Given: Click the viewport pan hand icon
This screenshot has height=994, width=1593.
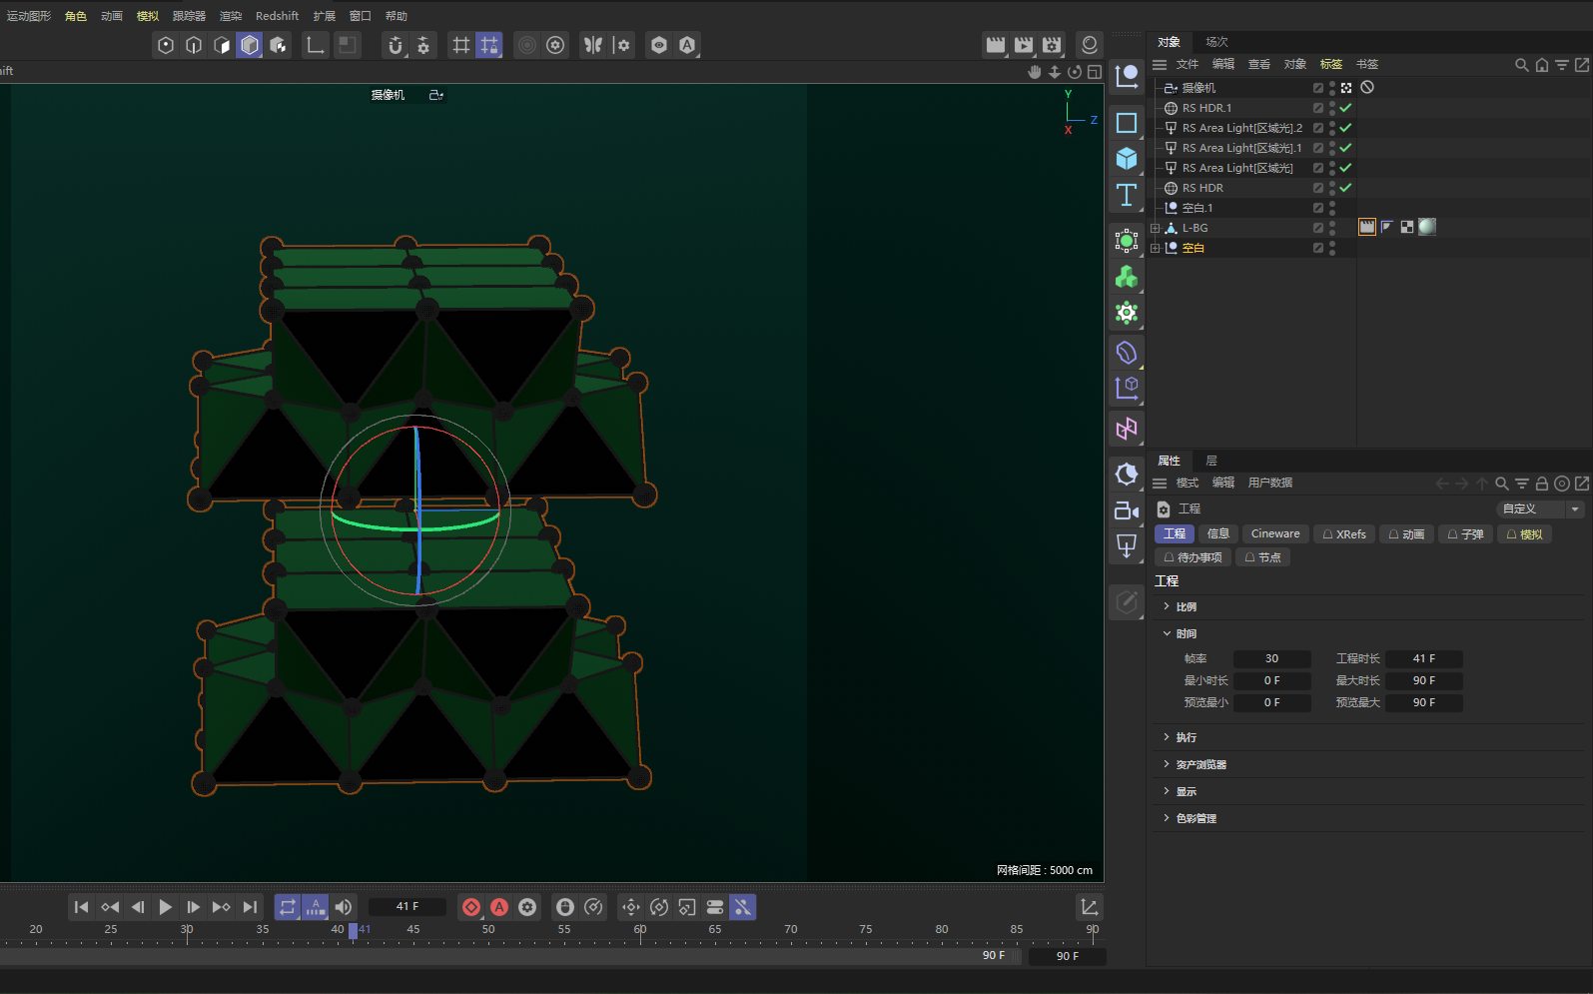Looking at the screenshot, I should point(1035,71).
